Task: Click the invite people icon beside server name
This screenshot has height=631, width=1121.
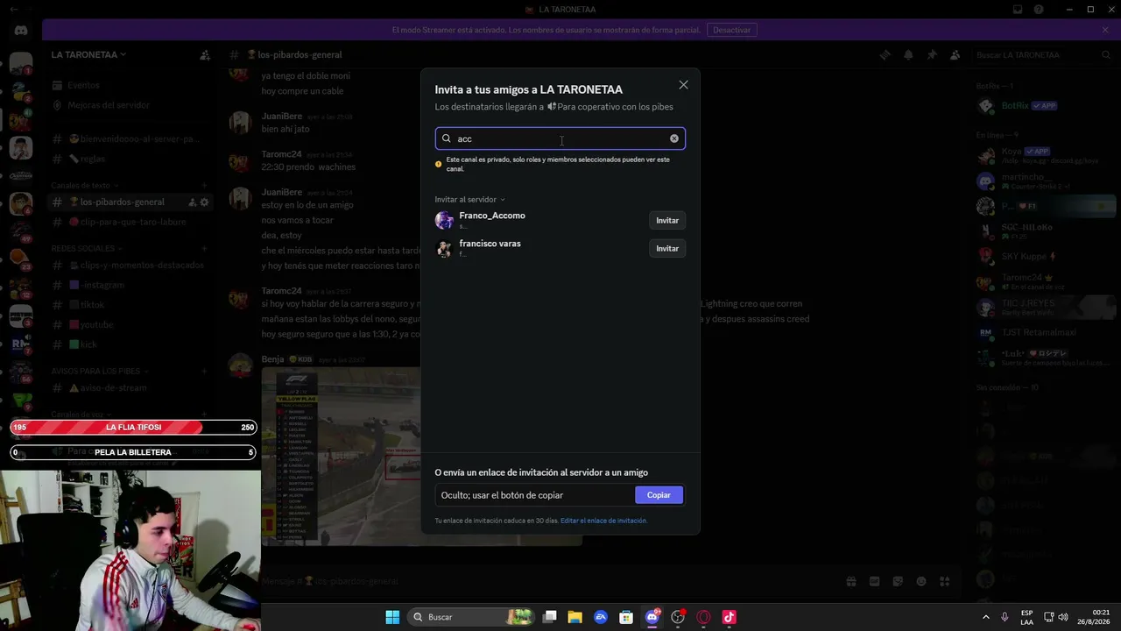Action: click(x=205, y=54)
